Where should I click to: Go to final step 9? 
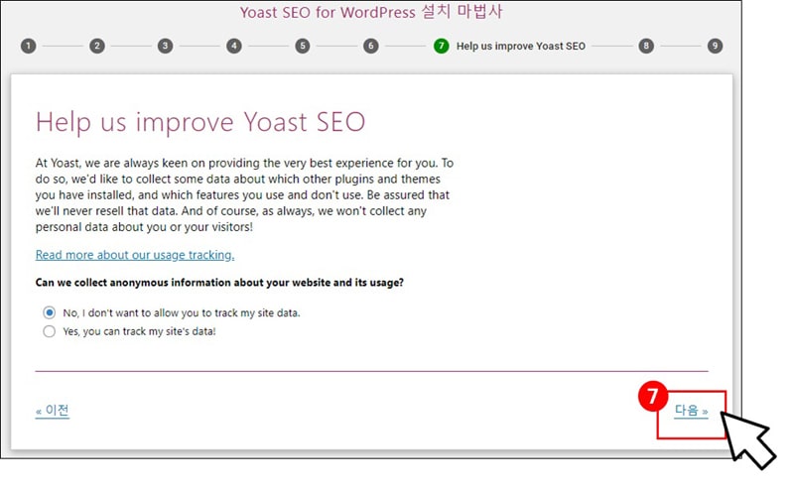click(715, 46)
